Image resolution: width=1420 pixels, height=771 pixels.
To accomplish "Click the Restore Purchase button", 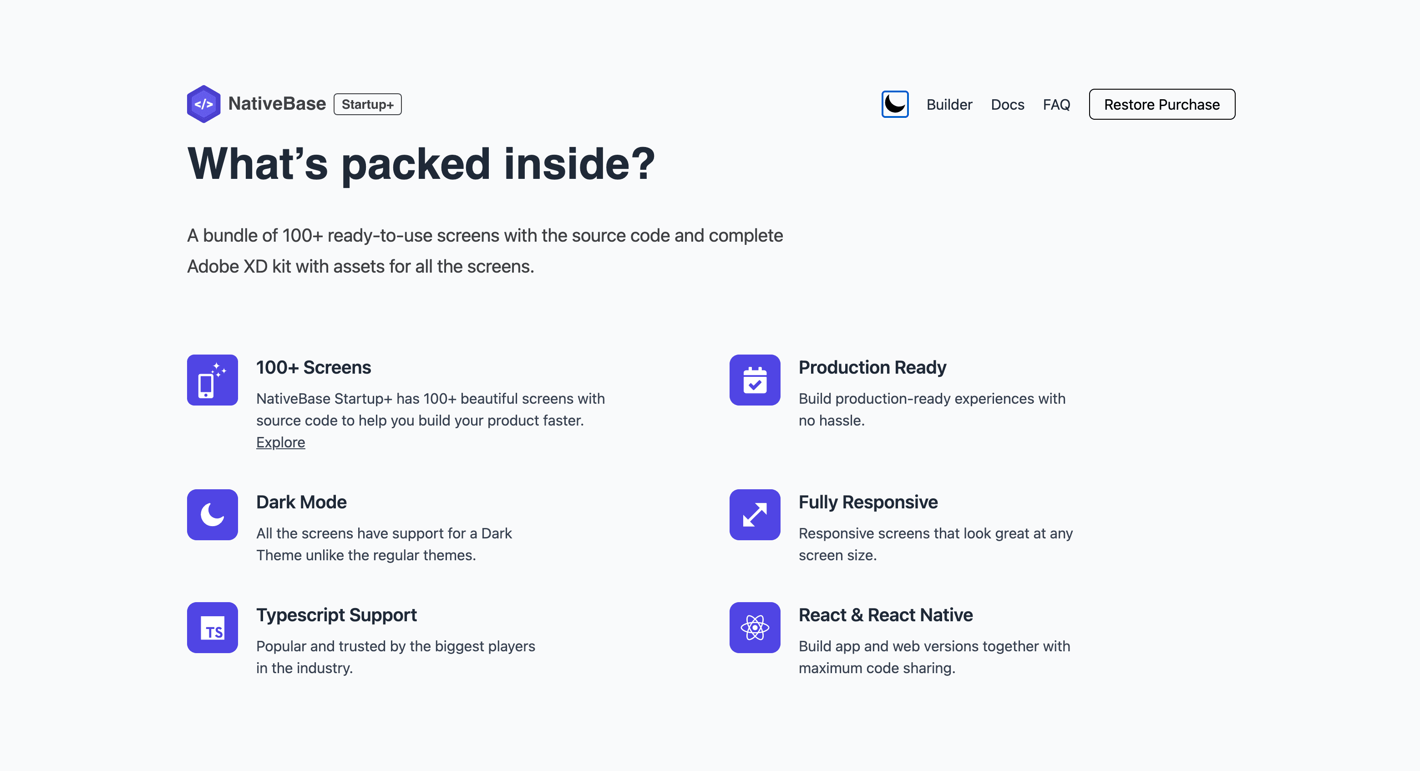I will 1161,104.
